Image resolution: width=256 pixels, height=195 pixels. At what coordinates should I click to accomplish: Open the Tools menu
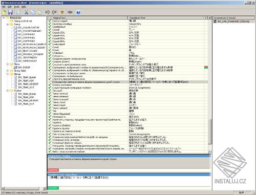[x=17, y=7]
